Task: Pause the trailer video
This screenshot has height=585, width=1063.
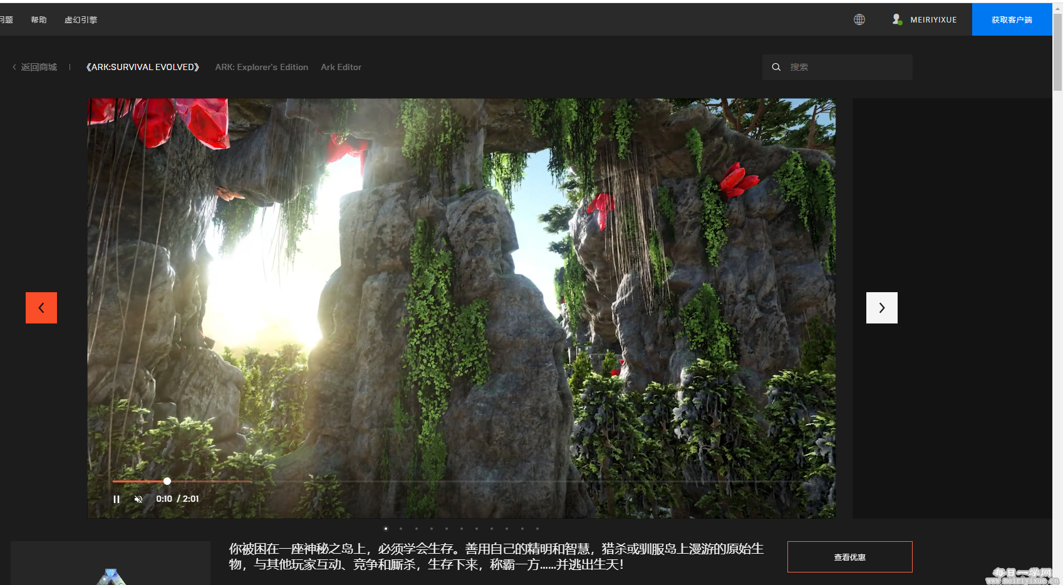Action: pyautogui.click(x=117, y=499)
